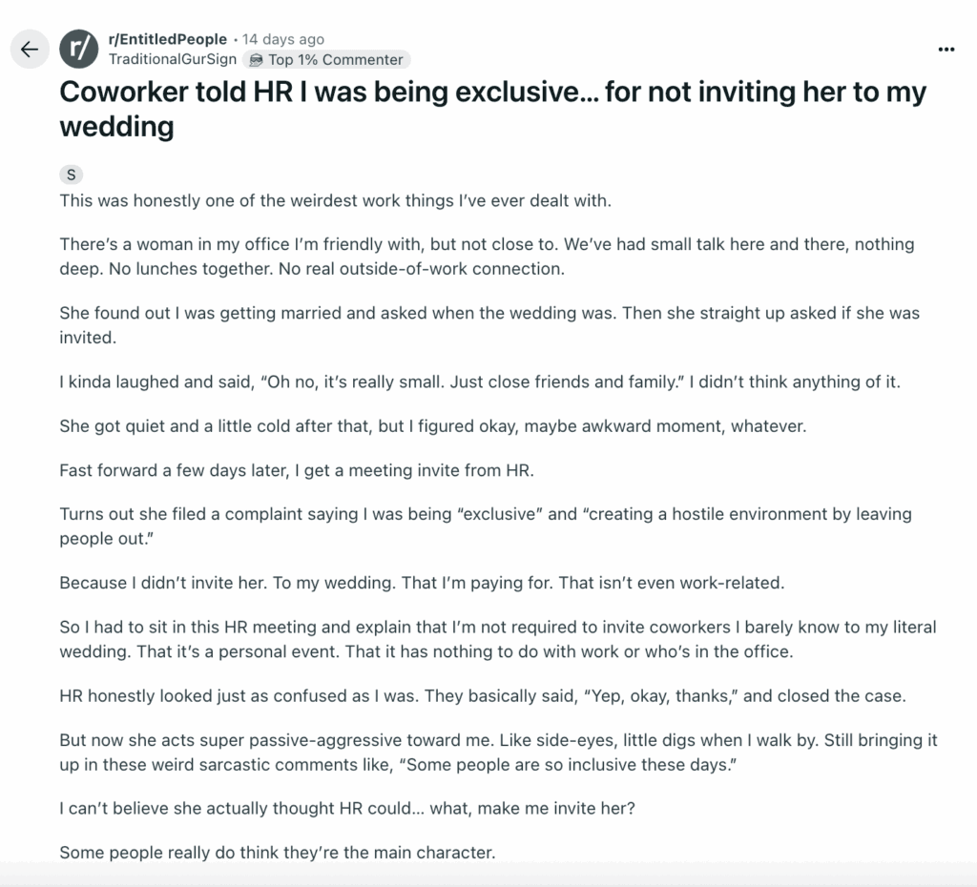Open the r/ subreddit avatar icon
Screen dimensions: 977x887
pos(78,50)
